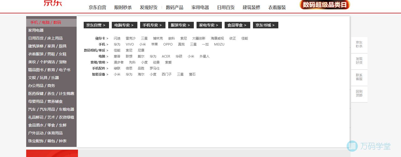Click 苹果 brand link
Image resolution: width=401 pixels, height=157 pixels.
155,44
